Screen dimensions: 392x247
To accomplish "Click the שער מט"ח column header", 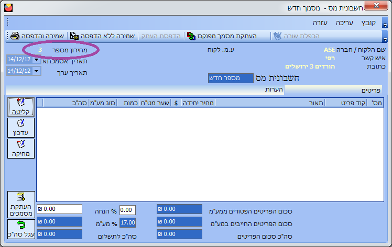I will pos(155,103).
